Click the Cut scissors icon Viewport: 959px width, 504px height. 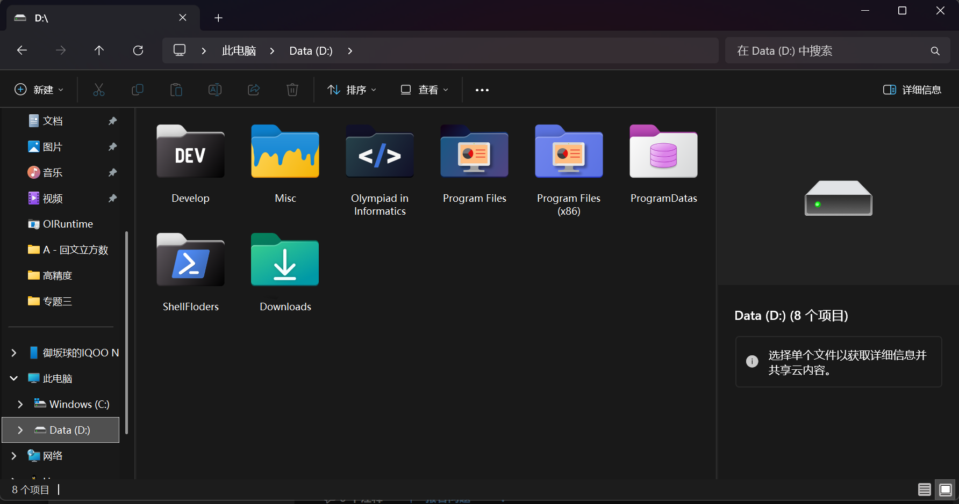click(x=99, y=90)
